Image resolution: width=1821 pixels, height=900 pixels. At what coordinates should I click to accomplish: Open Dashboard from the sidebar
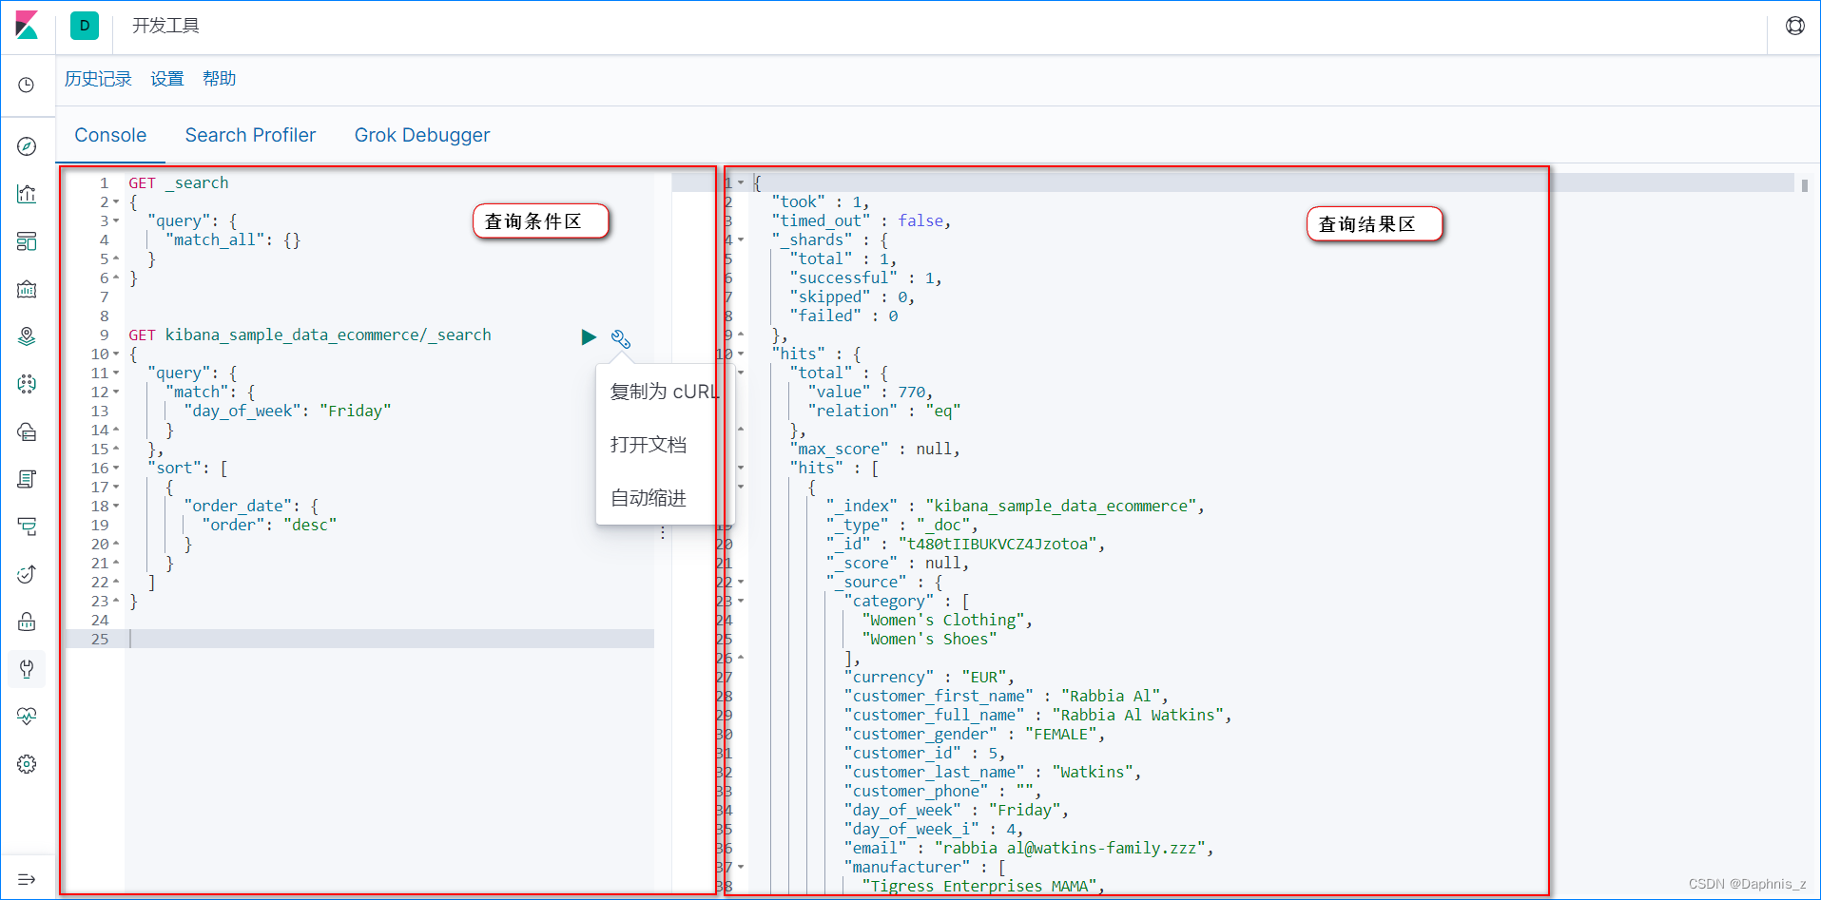coord(27,241)
